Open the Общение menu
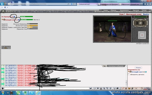 (x=113, y=10)
